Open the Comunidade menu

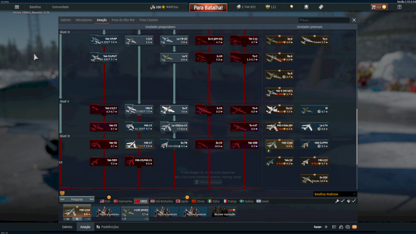coord(60,7)
